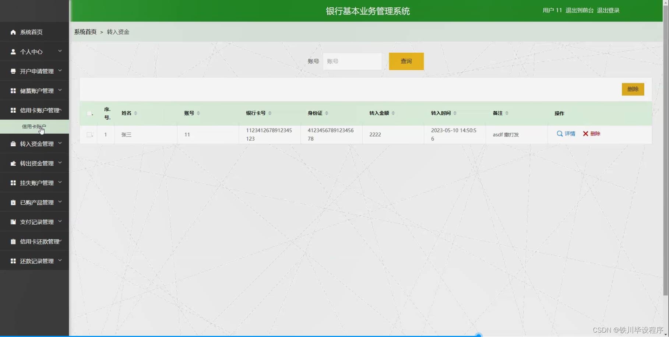Click the yellow 删除 button above the table
The height and width of the screenshot is (337, 669).
(633, 89)
